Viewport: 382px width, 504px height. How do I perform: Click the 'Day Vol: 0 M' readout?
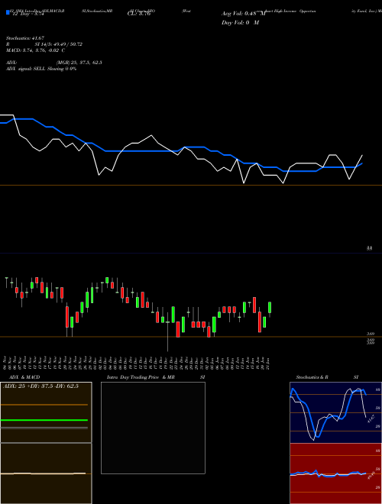coord(240,23)
